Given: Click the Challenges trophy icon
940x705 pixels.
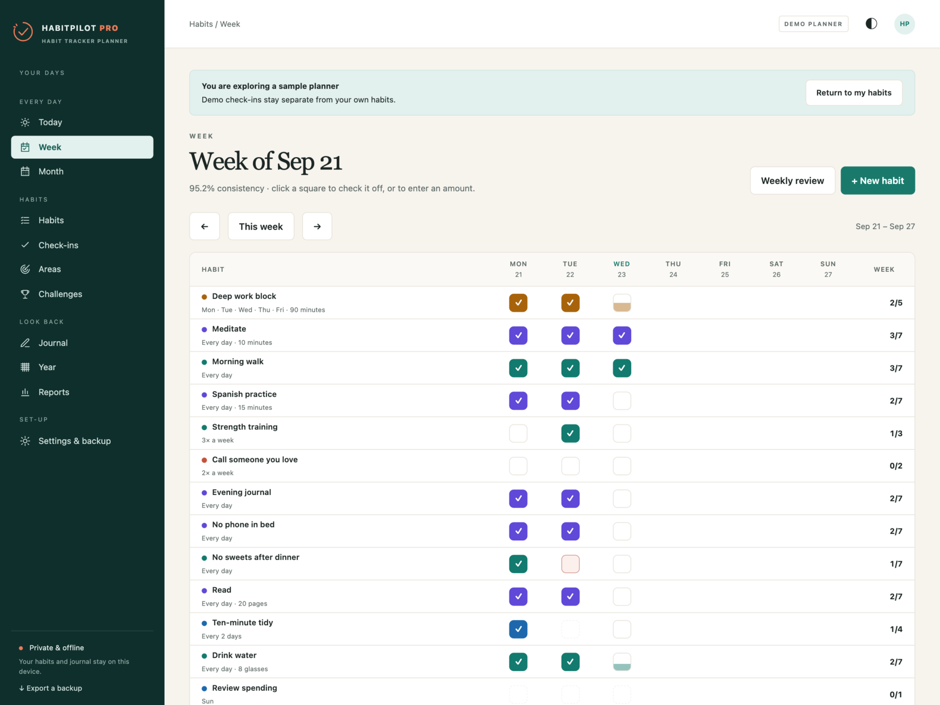Looking at the screenshot, I should 25,294.
